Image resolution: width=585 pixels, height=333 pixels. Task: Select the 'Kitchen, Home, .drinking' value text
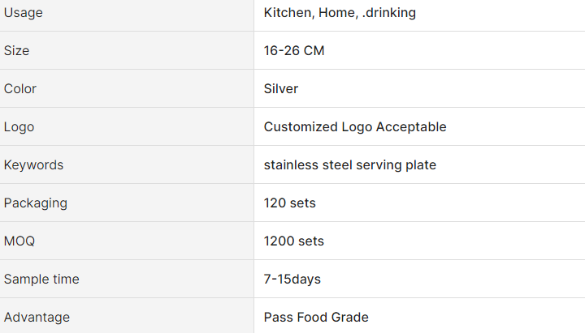(x=340, y=12)
